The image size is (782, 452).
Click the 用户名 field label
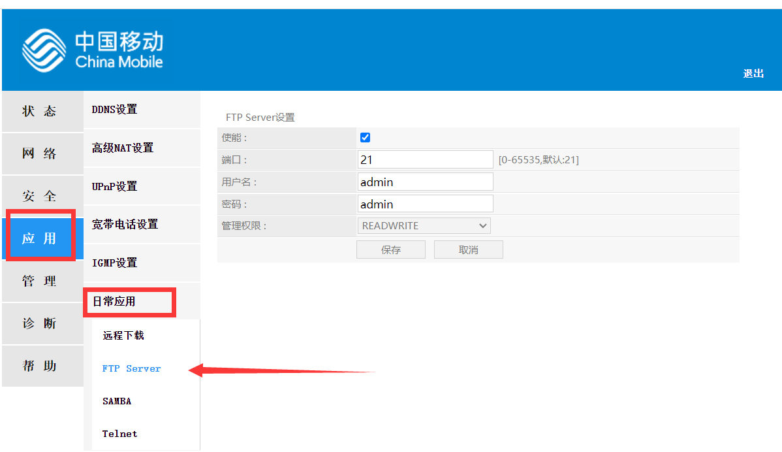pos(239,182)
